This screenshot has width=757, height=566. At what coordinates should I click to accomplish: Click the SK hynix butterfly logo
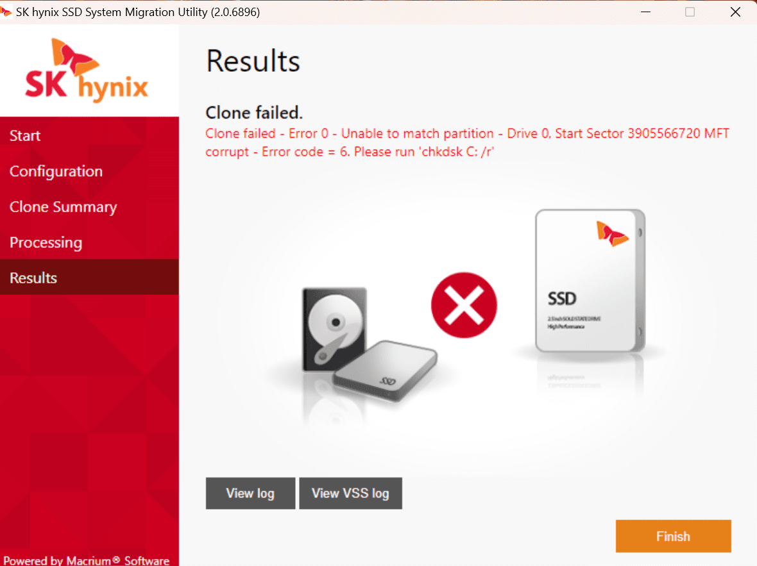(87, 70)
